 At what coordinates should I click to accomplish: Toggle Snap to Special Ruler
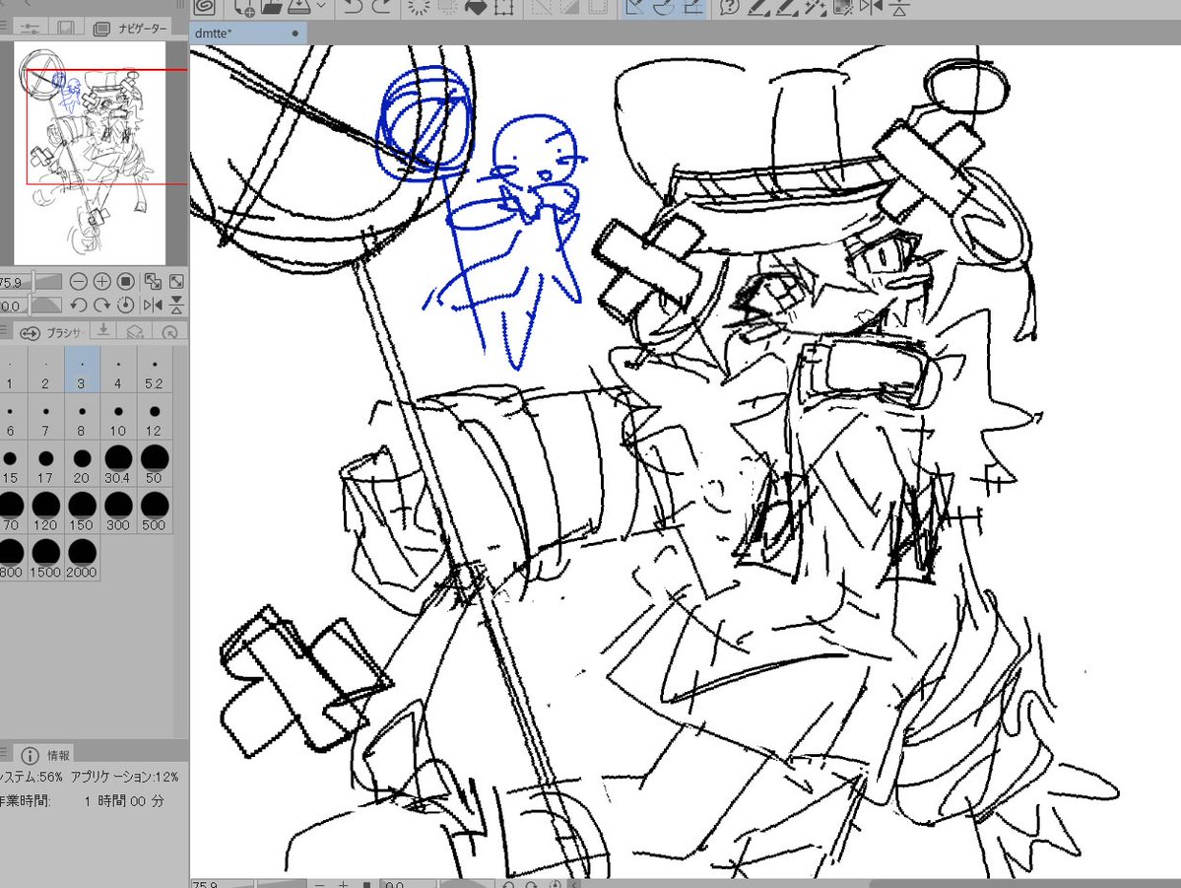pyautogui.click(x=664, y=8)
